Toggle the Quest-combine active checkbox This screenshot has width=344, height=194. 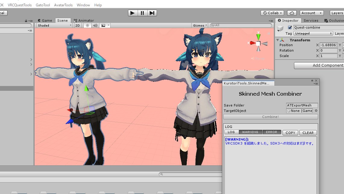pyautogui.click(x=290, y=27)
